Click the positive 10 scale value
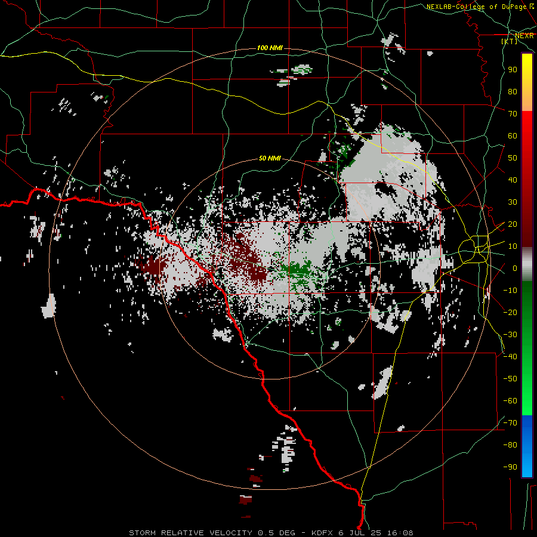 click(513, 246)
